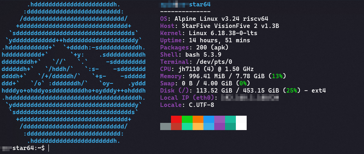Click the 'Shell' label
Viewport: 364px width, 154px height.
pos(169,55)
